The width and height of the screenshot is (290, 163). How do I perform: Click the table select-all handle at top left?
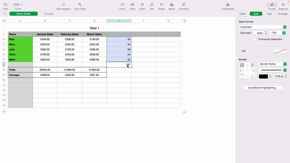pyautogui.click(x=4, y=21)
